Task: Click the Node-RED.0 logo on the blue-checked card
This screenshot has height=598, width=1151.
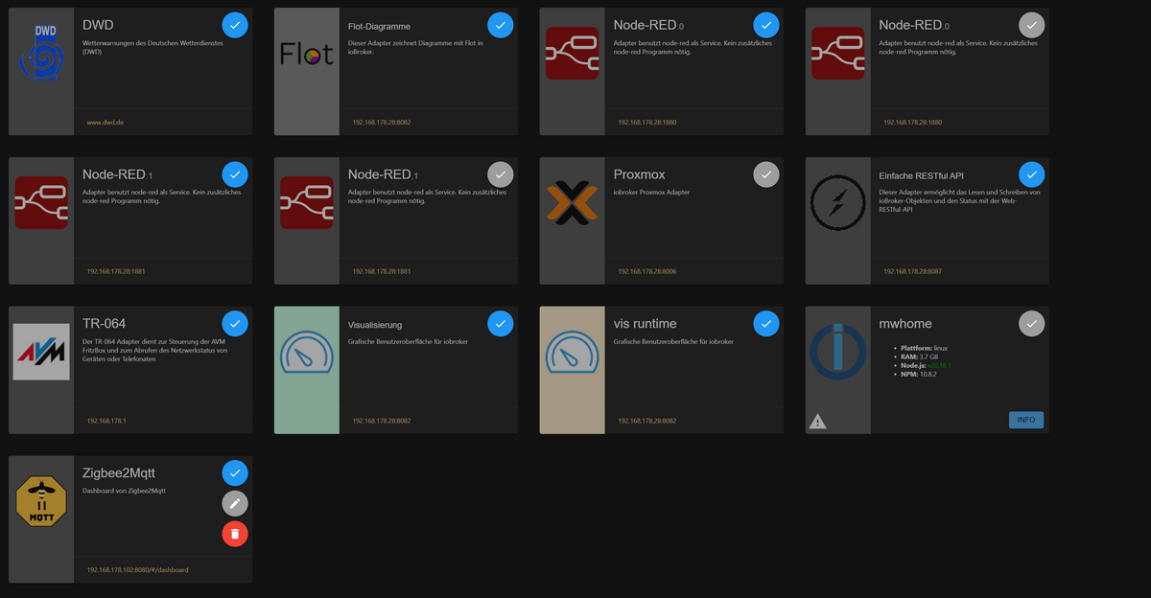Action: (x=573, y=54)
